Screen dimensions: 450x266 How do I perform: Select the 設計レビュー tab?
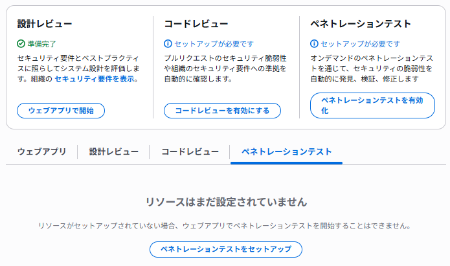pos(114,152)
